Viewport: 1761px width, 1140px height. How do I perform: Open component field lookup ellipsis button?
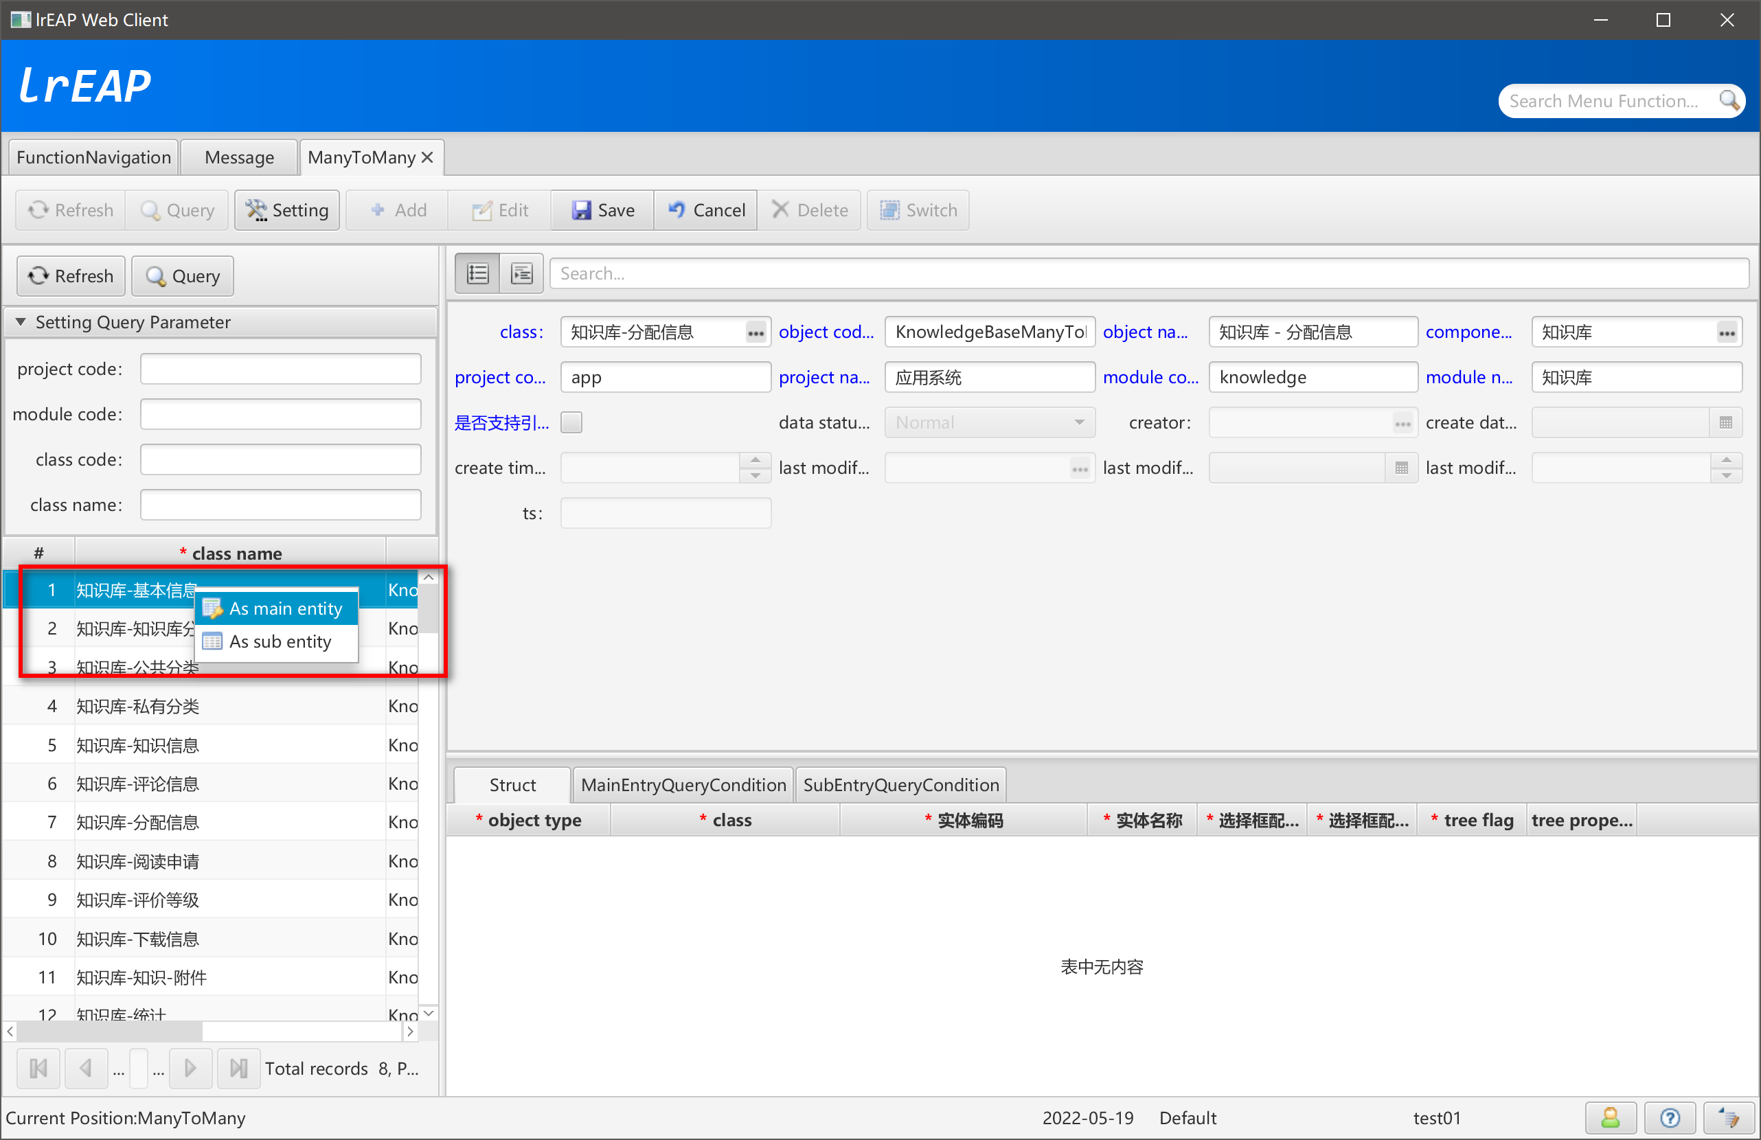pyautogui.click(x=1726, y=333)
